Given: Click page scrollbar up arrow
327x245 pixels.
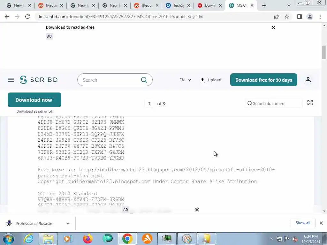Looking at the screenshot, I should click(324, 26).
